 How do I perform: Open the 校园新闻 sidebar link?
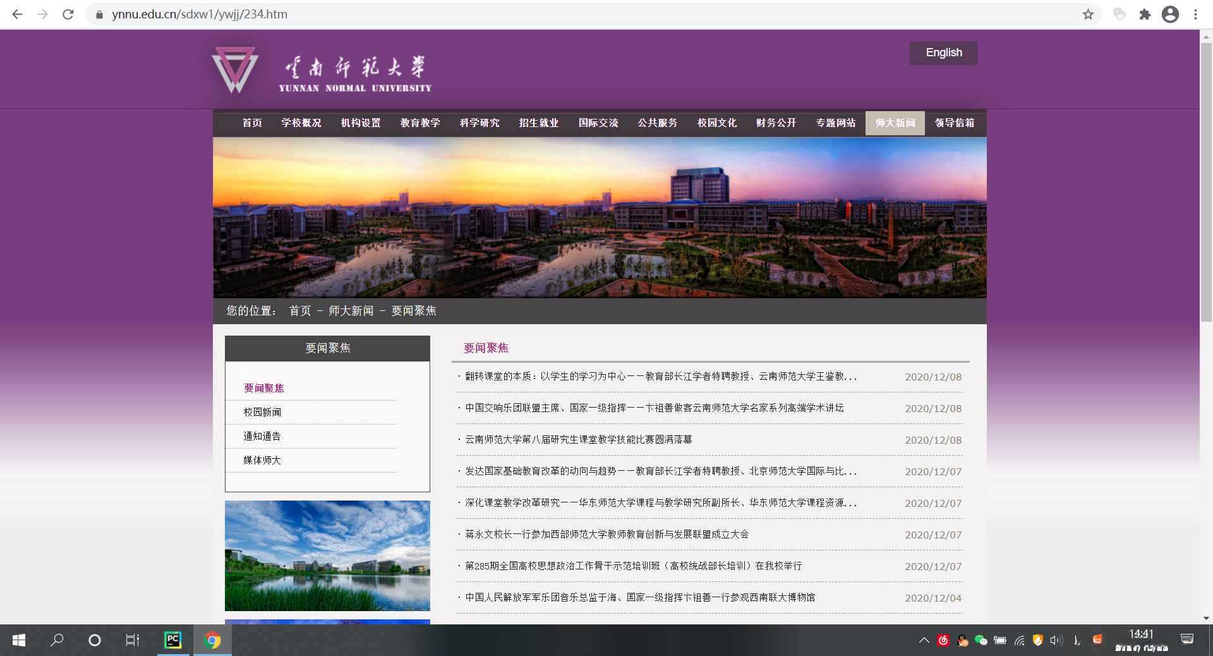[x=262, y=412]
